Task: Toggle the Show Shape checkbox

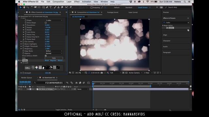Action: (46, 23)
